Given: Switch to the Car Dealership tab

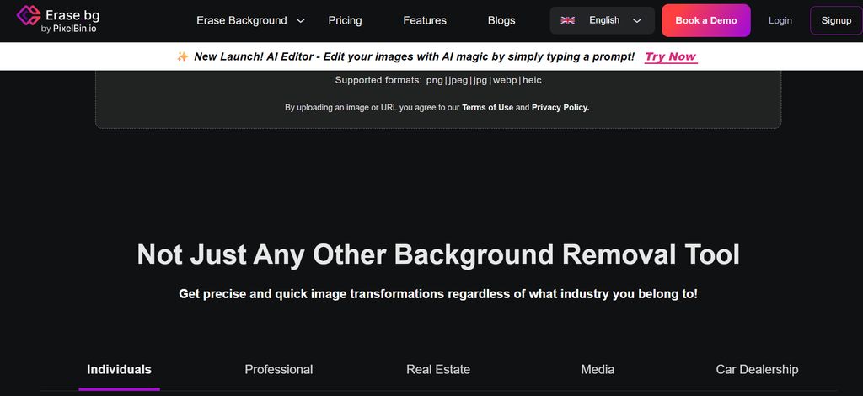Looking at the screenshot, I should pos(757,369).
